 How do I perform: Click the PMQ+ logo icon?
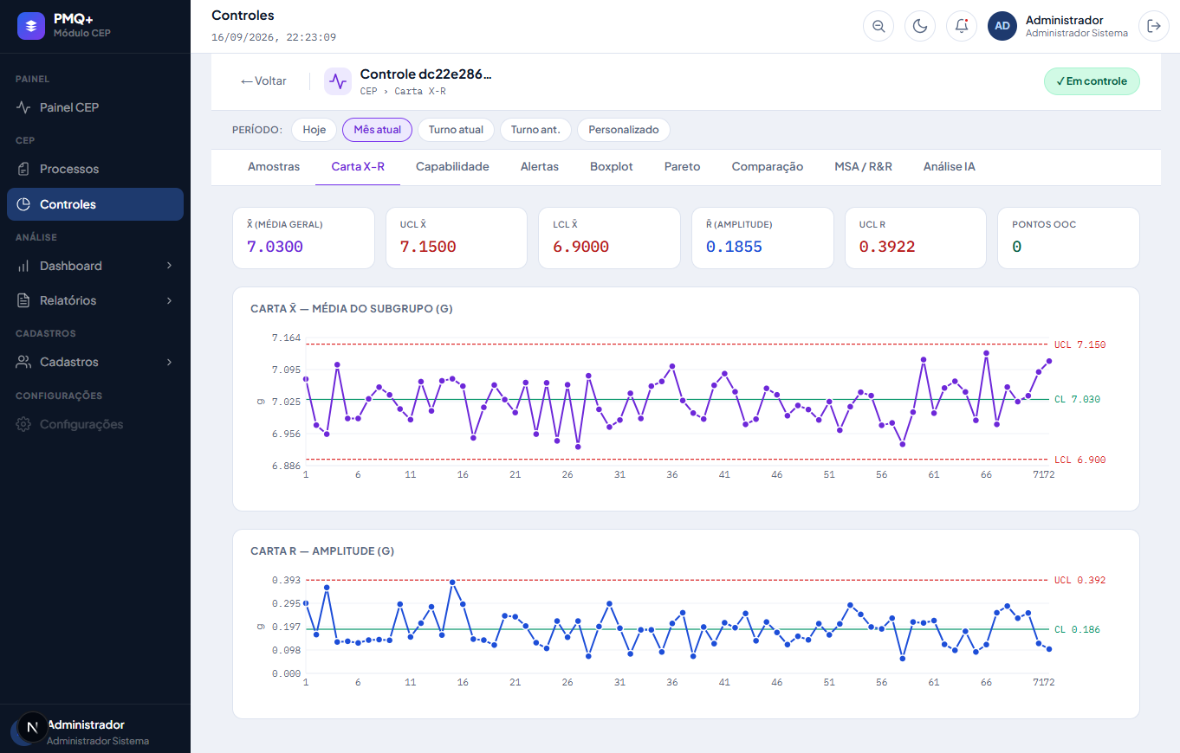coord(31,26)
